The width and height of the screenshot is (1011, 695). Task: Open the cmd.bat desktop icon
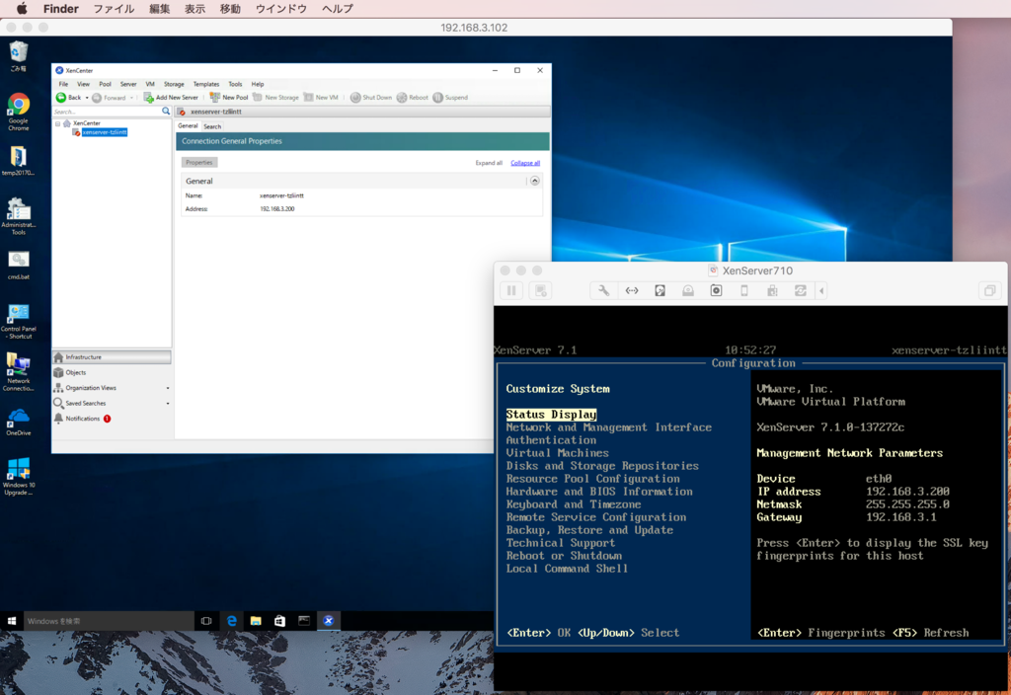click(x=18, y=265)
